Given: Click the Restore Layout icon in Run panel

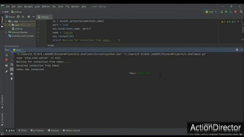Looking at the screenshot, I should 6,66.
